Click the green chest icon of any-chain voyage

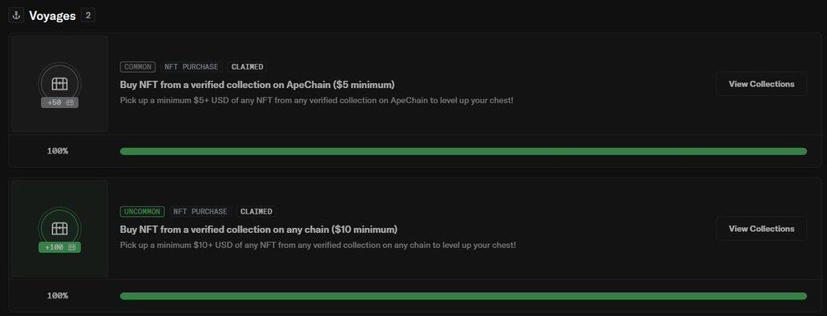click(x=59, y=228)
